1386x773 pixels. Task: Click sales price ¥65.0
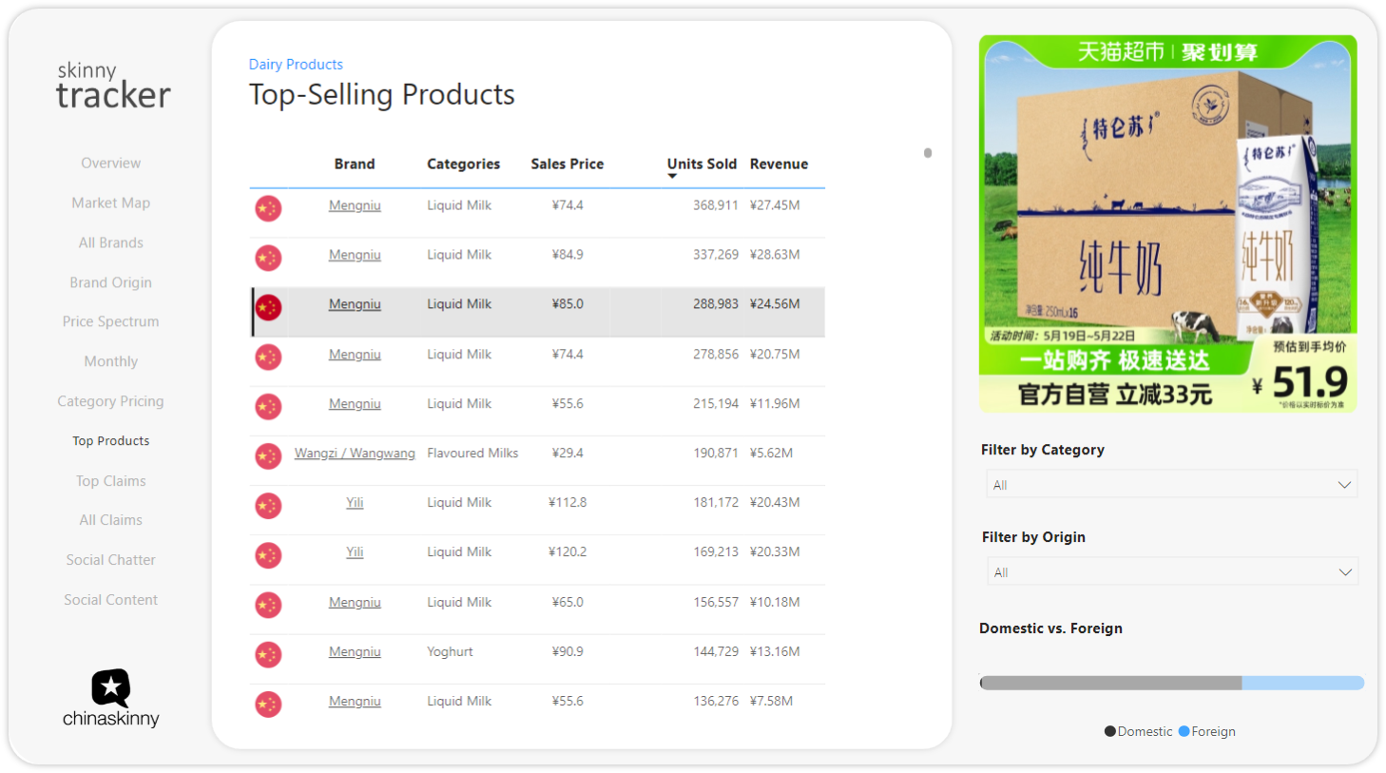click(568, 602)
